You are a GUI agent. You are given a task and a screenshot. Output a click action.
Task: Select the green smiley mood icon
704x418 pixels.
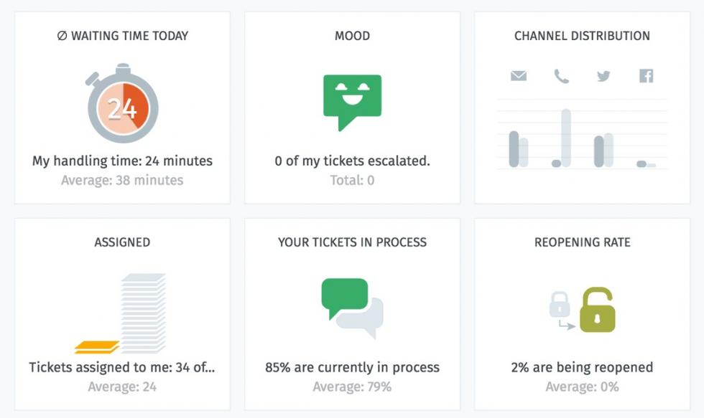[x=352, y=97]
